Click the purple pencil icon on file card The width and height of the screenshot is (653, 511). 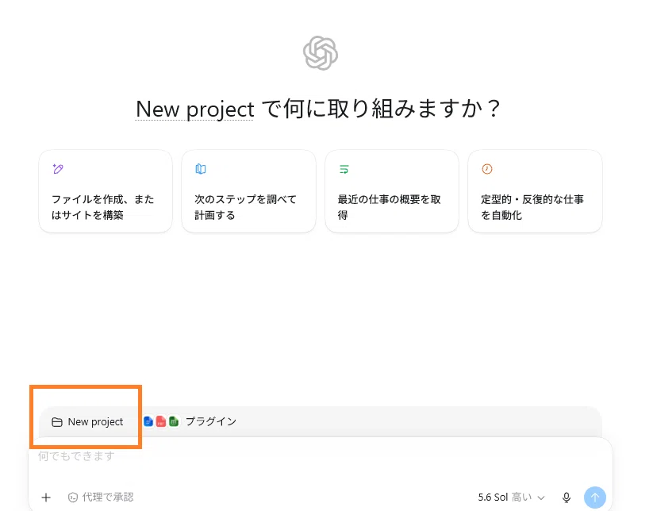pos(58,169)
